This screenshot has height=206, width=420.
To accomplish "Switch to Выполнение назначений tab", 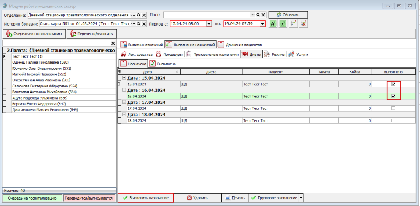I will (x=191, y=45).
